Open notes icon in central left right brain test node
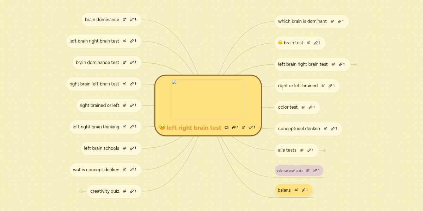This screenshot has width=423, height=211. coord(244,127)
